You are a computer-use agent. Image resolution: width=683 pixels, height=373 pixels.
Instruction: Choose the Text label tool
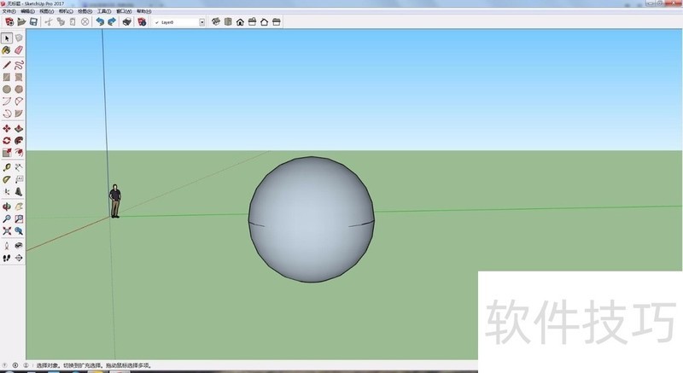point(19,179)
